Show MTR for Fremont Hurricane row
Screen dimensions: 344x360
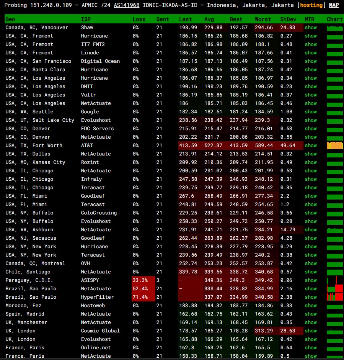point(310,36)
